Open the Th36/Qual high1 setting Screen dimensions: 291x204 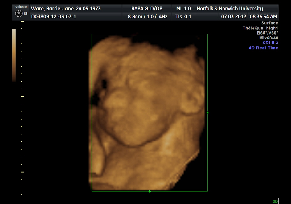tap(260, 28)
